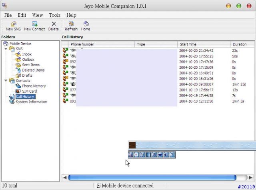Open the Edit menu
The width and height of the screenshot is (256, 190).
22,15
